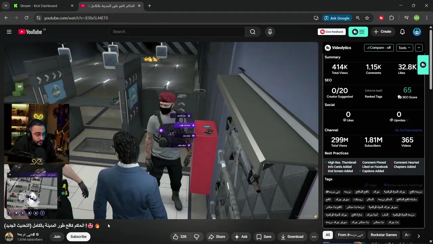Close the Kick Dashboard tab
Image resolution: width=433 pixels, height=244 pixels.
(x=72, y=6)
